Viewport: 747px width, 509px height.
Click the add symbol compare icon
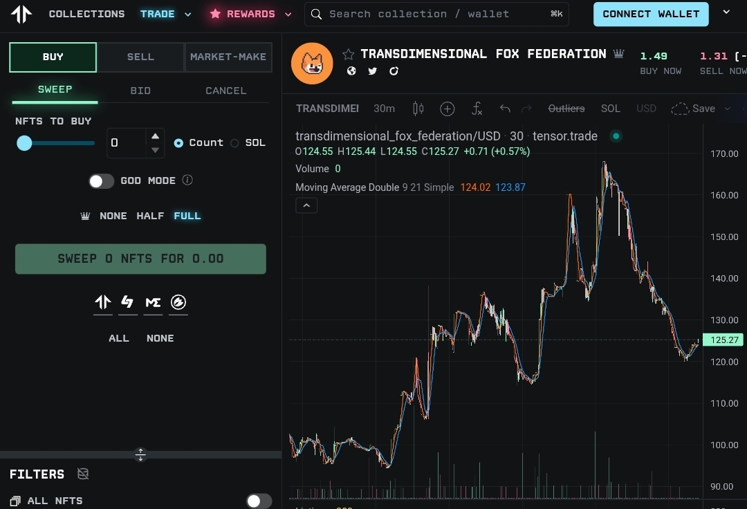click(448, 109)
